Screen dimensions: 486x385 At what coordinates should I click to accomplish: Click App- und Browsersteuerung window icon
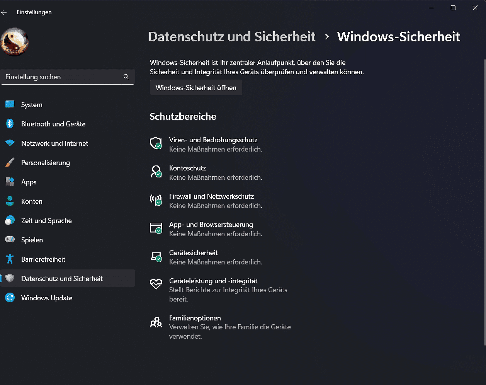[x=156, y=228]
